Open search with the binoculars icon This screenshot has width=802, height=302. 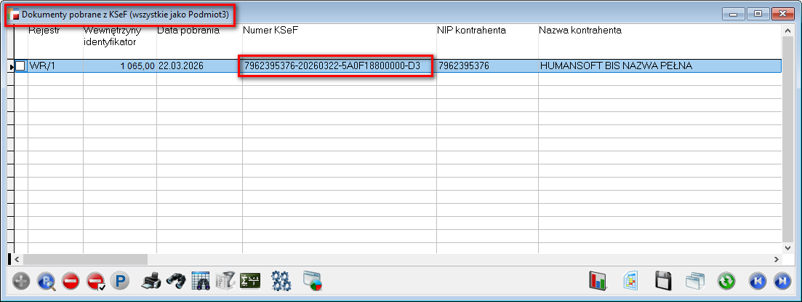click(175, 281)
